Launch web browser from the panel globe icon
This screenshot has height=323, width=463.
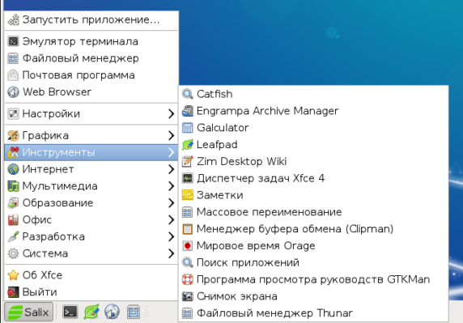(x=112, y=312)
